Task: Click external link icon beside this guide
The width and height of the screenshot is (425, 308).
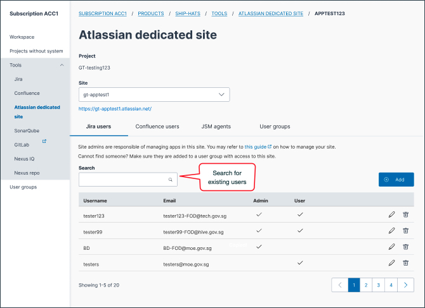Action: point(270,147)
